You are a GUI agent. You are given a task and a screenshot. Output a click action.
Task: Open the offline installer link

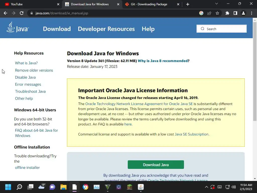point(27,168)
